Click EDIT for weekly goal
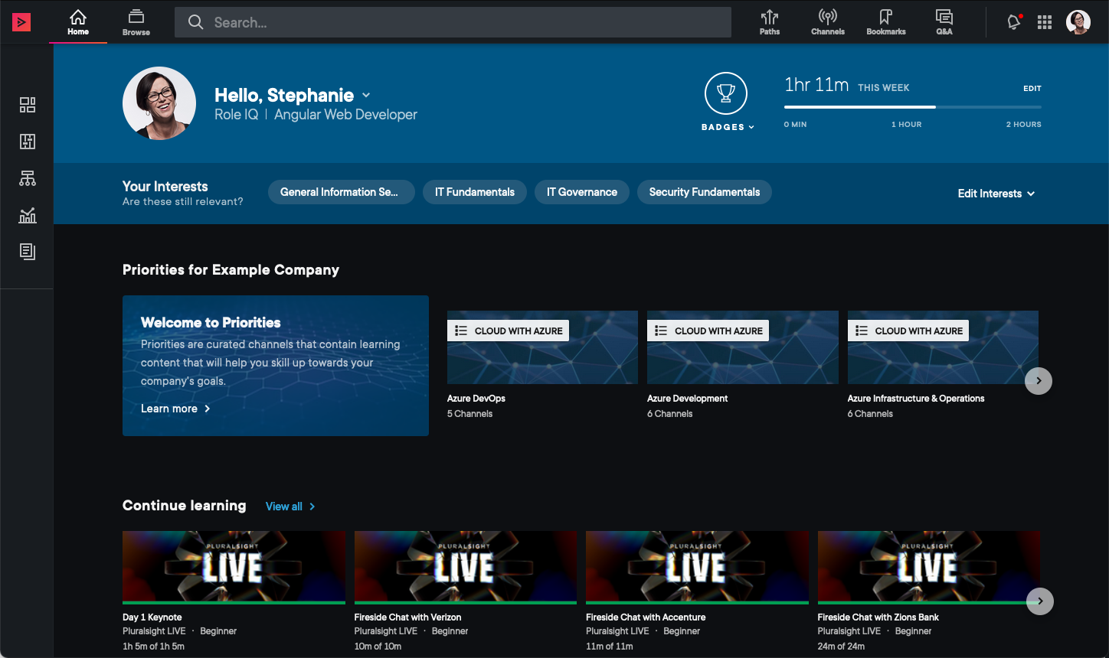 (x=1032, y=88)
